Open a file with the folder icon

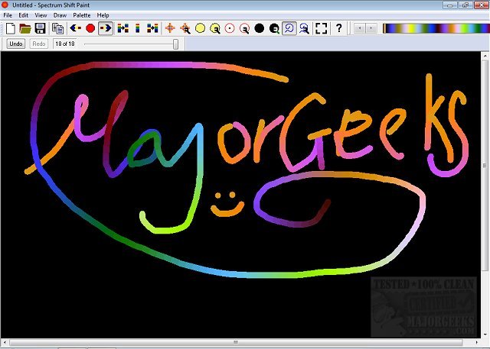(x=25, y=28)
